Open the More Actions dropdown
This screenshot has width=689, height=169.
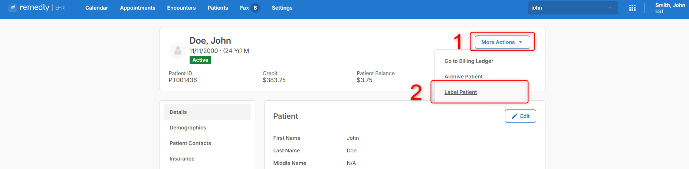502,42
